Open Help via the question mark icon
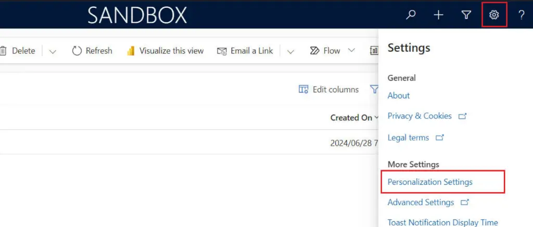The image size is (533, 227). [x=521, y=15]
